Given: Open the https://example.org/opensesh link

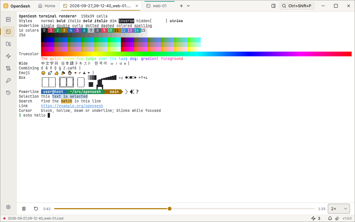Looking at the screenshot, I should click(x=72, y=106).
